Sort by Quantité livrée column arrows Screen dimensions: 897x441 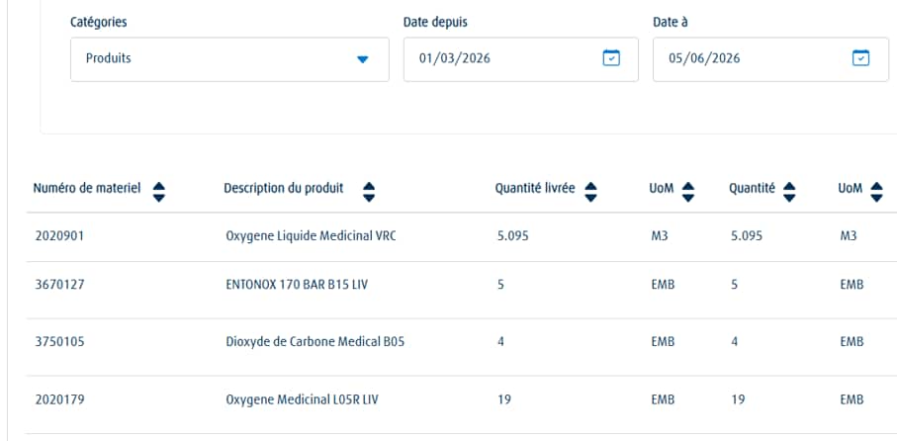[x=591, y=192]
